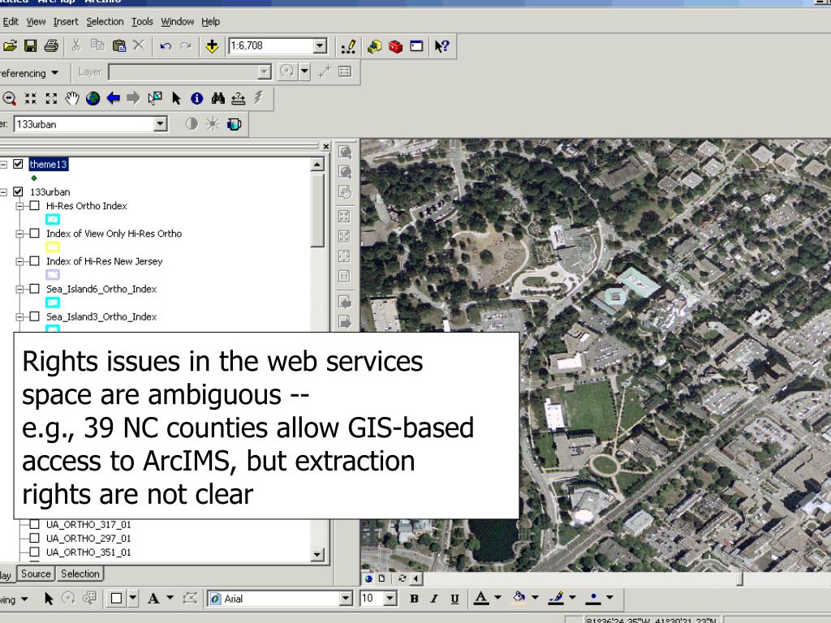Switch to Data View globe button
Viewport: 831px width, 623px height.
[x=368, y=578]
